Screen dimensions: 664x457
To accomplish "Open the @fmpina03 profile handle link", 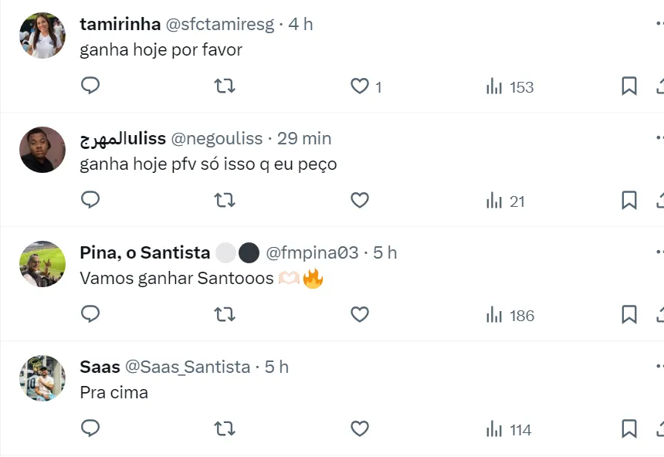I will [312, 252].
